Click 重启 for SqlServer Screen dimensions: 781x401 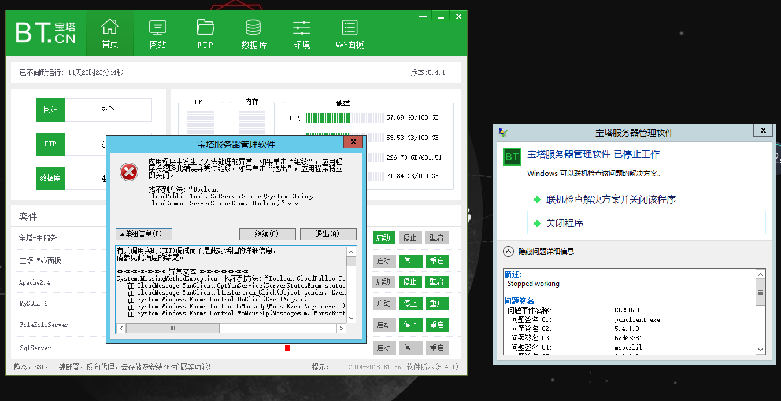(437, 348)
